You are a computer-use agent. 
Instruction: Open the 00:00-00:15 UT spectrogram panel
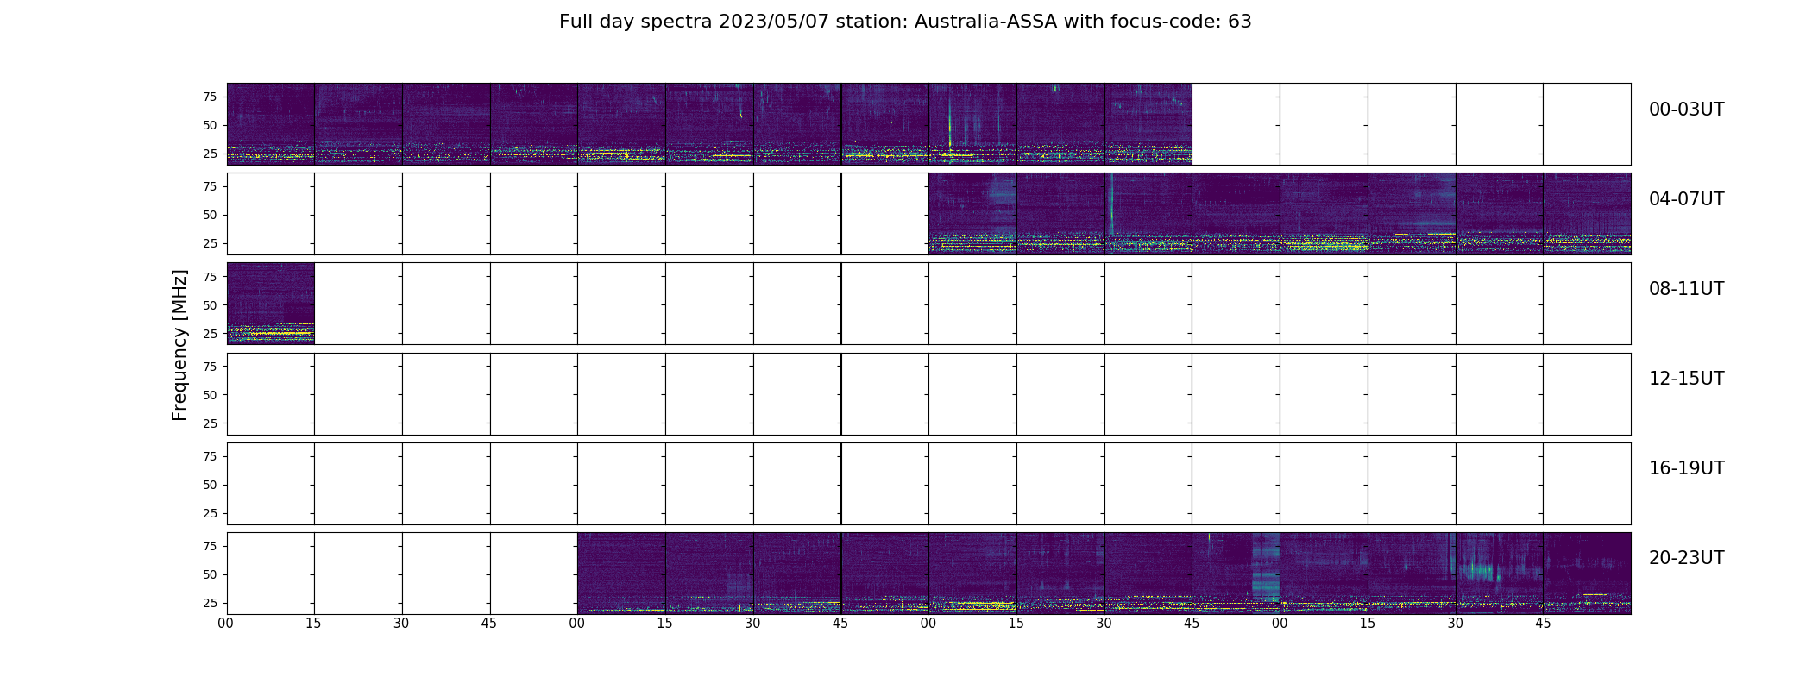[271, 124]
